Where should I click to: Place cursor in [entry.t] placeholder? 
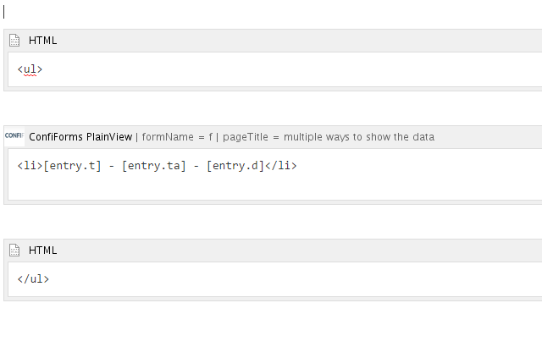pos(72,166)
